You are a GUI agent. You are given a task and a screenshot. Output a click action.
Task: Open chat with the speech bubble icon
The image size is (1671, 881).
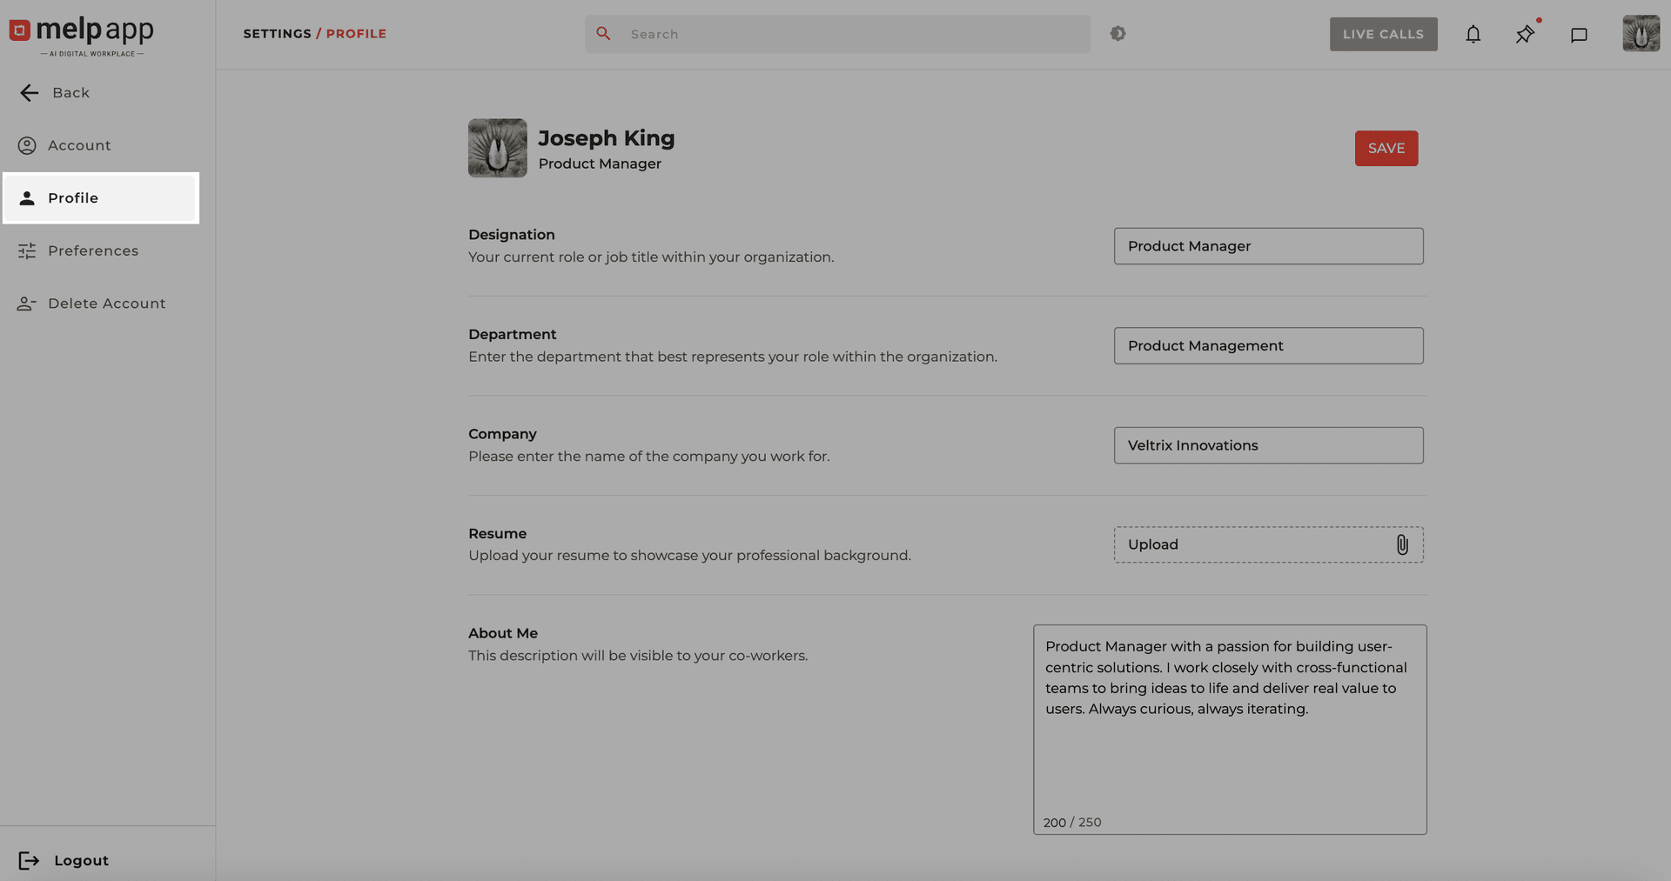[x=1580, y=34]
